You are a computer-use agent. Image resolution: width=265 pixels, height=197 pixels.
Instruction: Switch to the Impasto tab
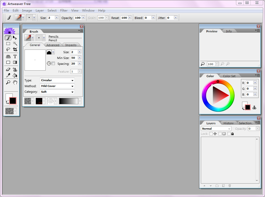click(x=71, y=45)
